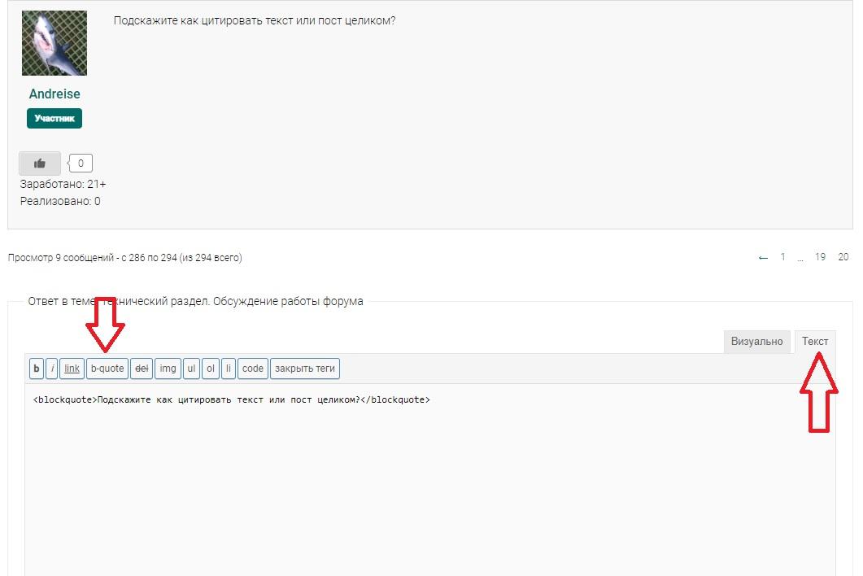Image resolution: width=863 pixels, height=576 pixels.
Task: Go to page 1 of the topic
Action: (782, 257)
